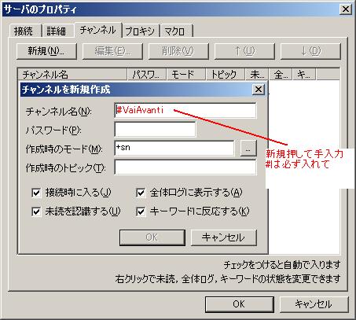Select the プロキシ tab
The image size is (356, 320).
coord(141,31)
